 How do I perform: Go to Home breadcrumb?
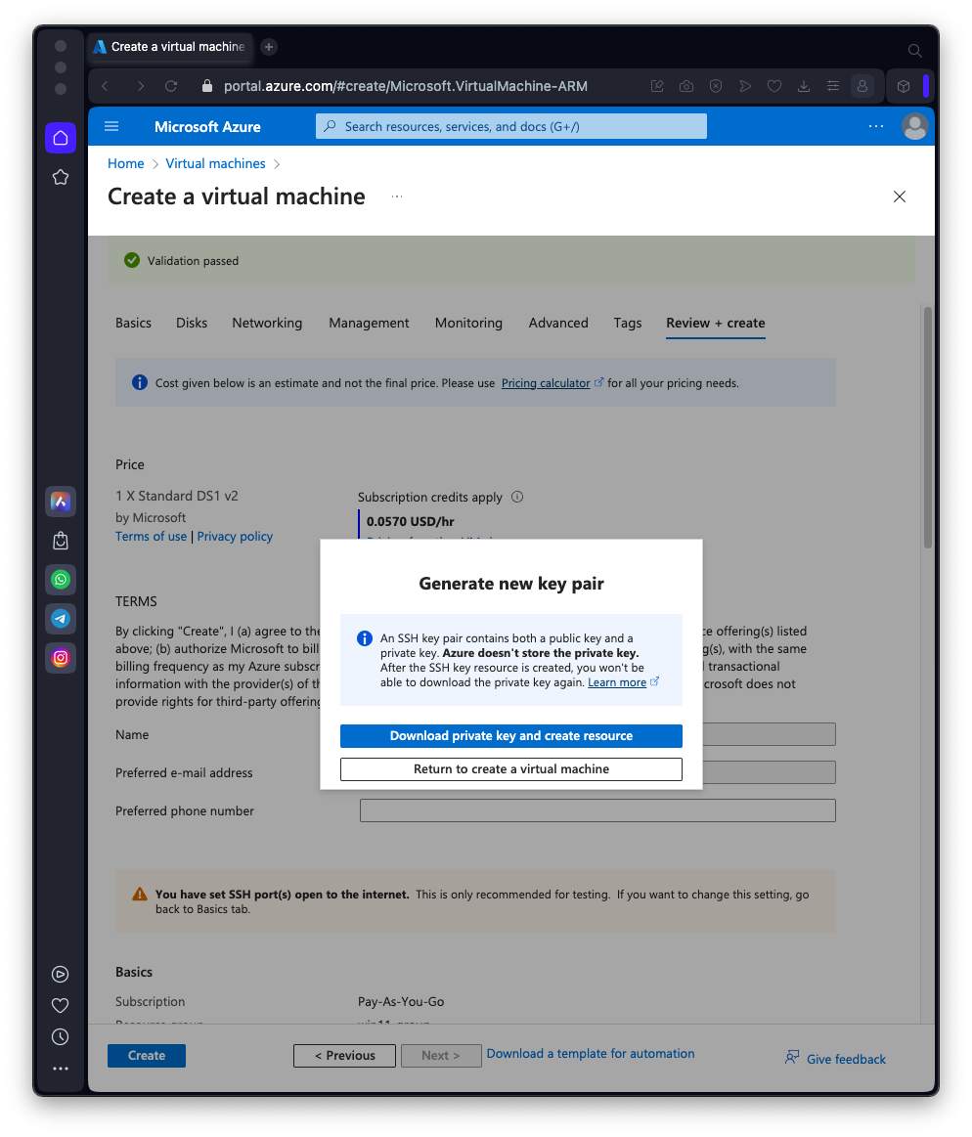(x=125, y=164)
